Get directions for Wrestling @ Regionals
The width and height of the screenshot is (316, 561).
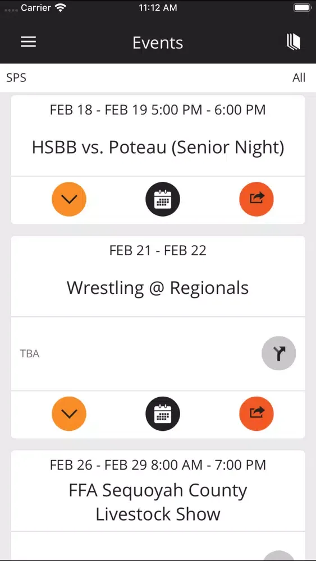click(279, 353)
